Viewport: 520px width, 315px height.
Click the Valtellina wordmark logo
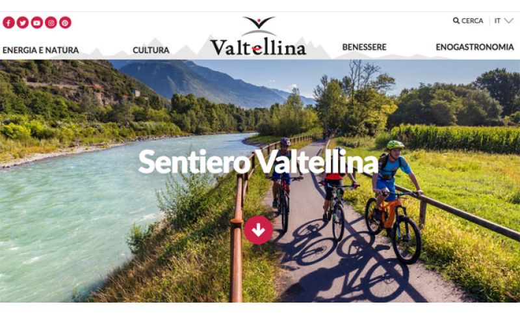click(258, 47)
